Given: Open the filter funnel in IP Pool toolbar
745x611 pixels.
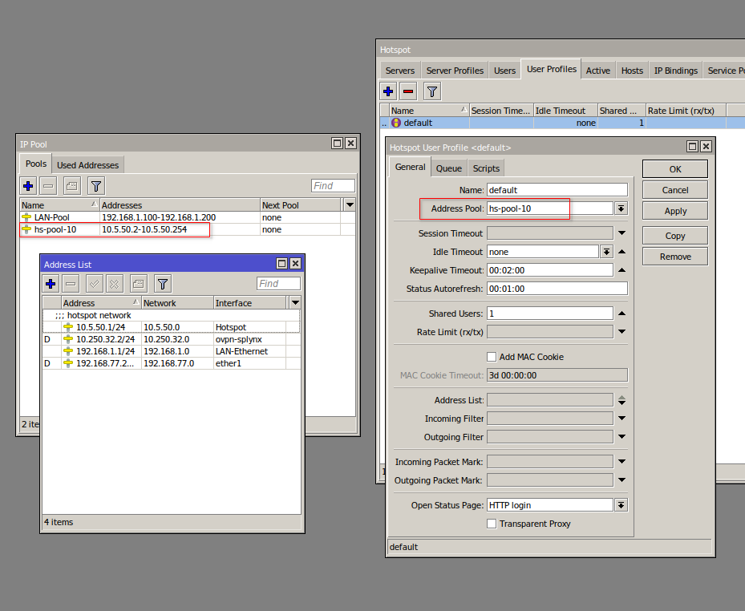Looking at the screenshot, I should tap(95, 186).
